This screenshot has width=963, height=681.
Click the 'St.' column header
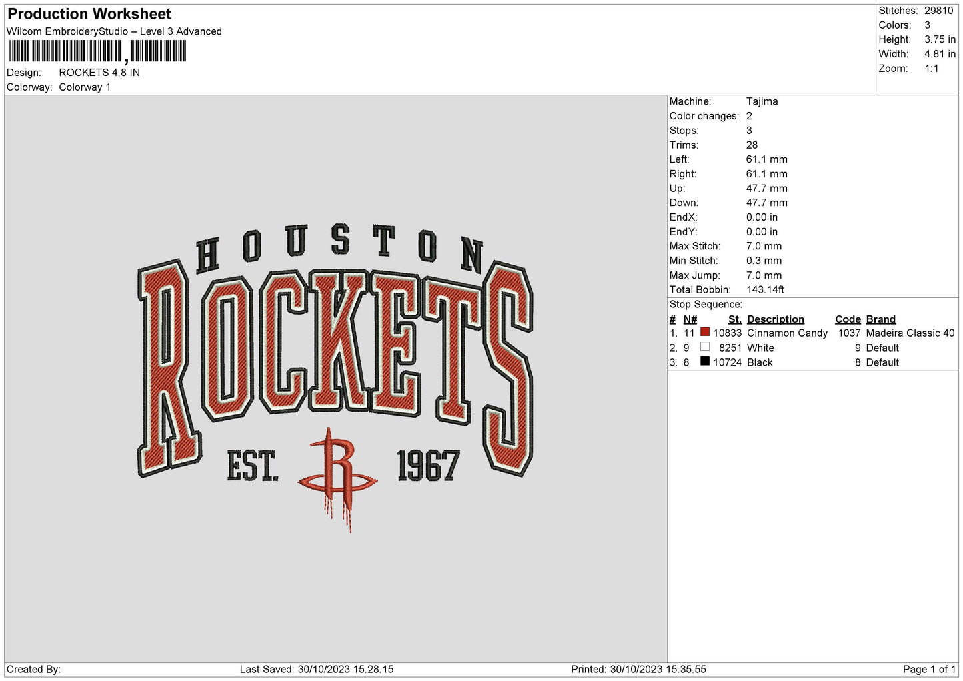click(x=735, y=319)
